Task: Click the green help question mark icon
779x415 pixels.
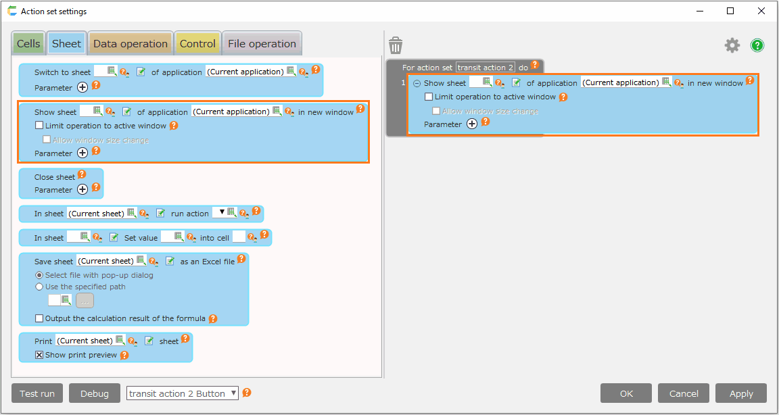Action: [x=757, y=45]
